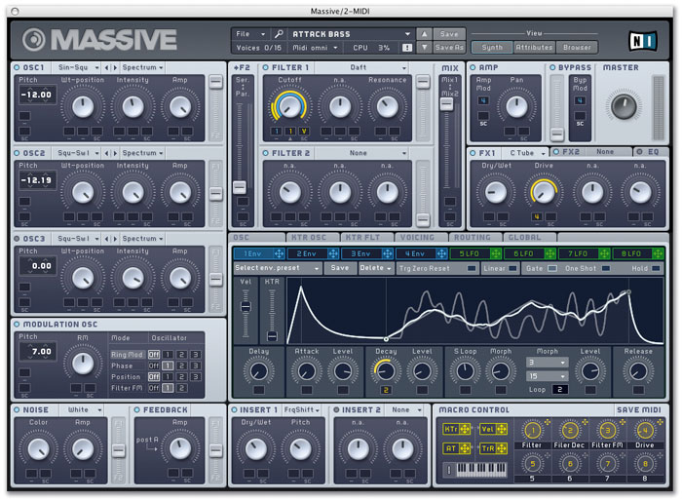The width and height of the screenshot is (682, 501).
Task: Click the macro 3 Filter FM knob
Action: [607, 431]
